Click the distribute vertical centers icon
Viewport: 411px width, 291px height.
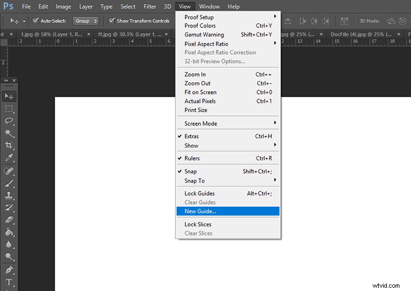[x=288, y=21]
